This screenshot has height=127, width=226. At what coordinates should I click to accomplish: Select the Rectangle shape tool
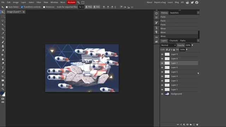[3, 80]
